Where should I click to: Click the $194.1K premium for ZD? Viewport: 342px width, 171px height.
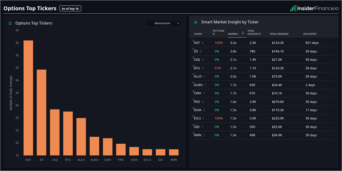pos(278,51)
